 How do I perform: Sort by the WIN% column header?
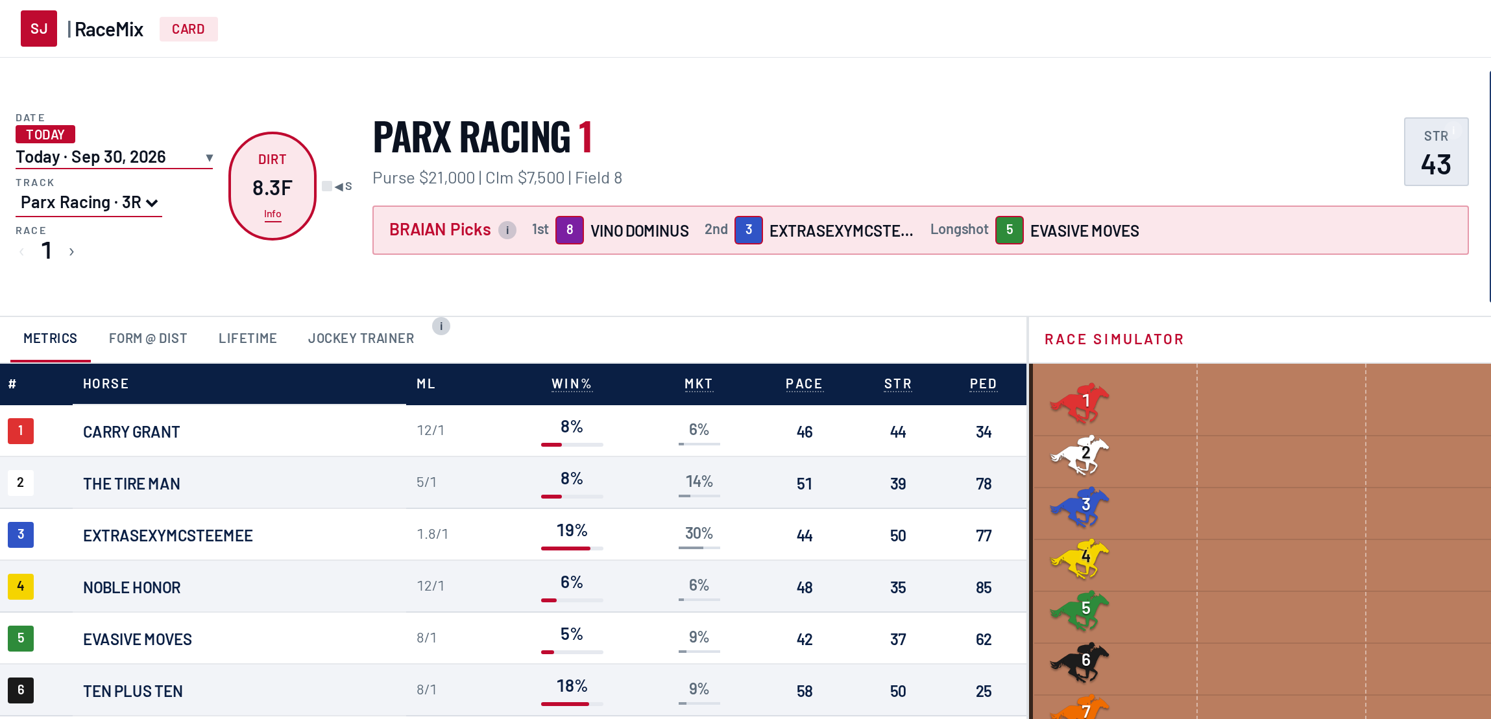click(x=572, y=384)
